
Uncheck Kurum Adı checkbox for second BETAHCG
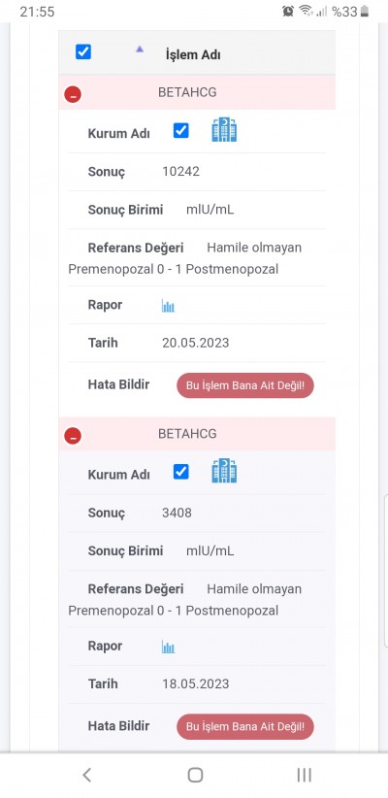click(181, 472)
